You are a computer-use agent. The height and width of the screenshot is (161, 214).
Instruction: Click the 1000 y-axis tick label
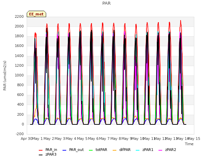[19, 75]
